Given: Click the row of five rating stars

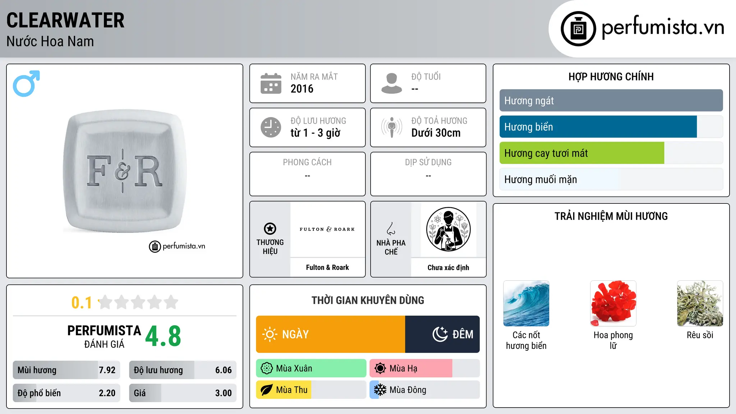Looking at the screenshot, I should (138, 302).
